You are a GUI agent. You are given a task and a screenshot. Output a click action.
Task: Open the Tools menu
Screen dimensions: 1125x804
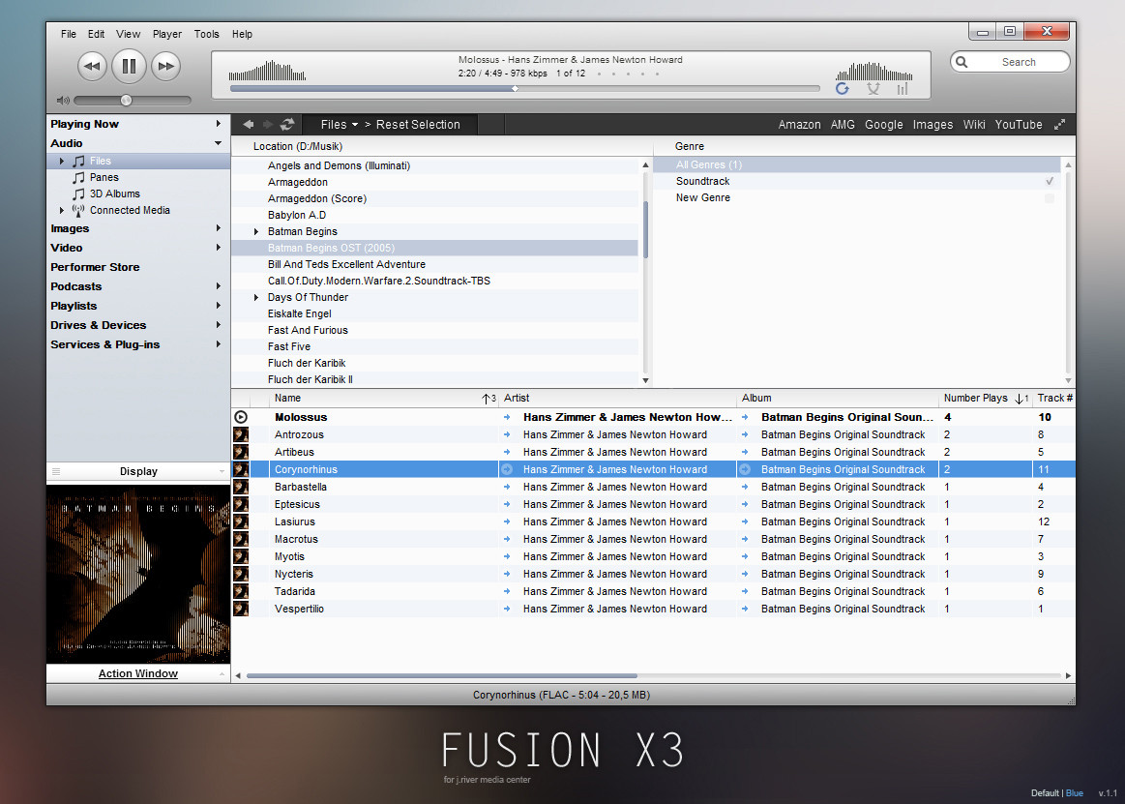point(207,34)
